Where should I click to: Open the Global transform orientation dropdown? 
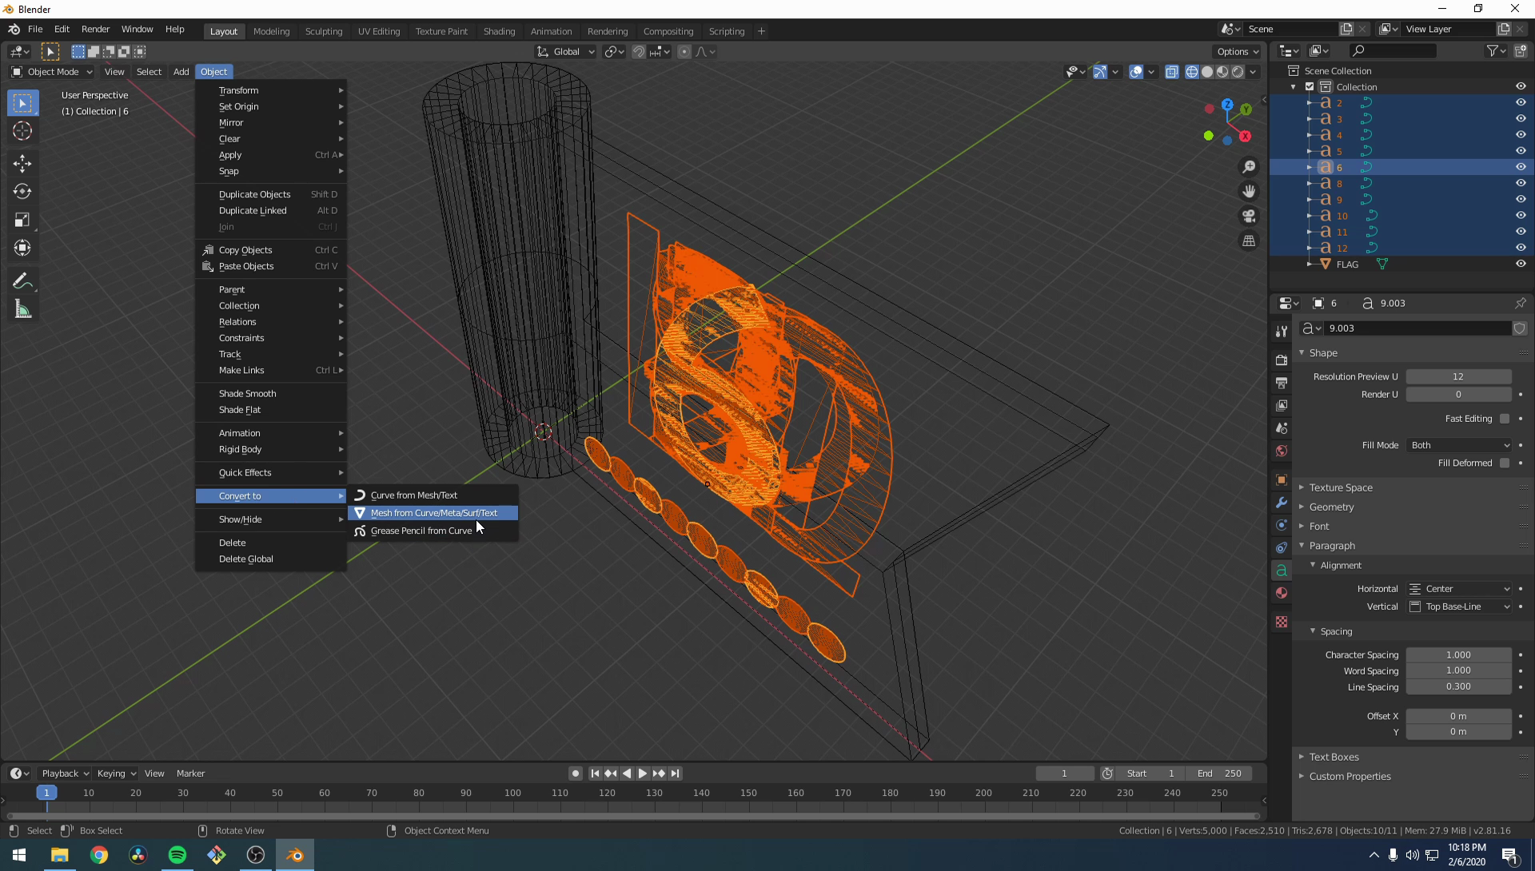566,52
